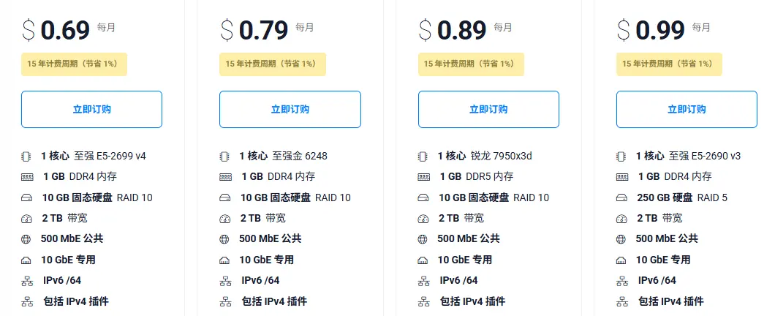Click the network icon beside 包括 IPv4 插件 in the $0.79 plan
Image resolution: width=775 pixels, height=316 pixels.
[x=225, y=301]
